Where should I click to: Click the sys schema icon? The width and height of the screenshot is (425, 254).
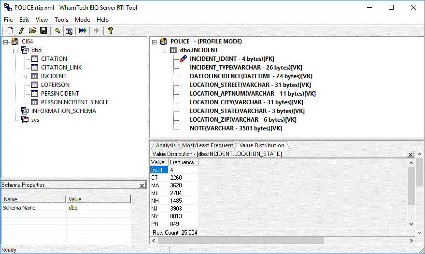25,120
